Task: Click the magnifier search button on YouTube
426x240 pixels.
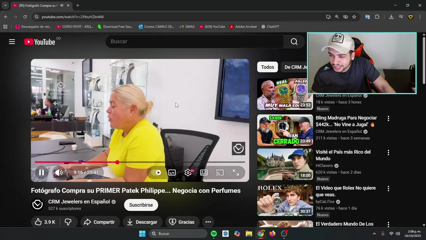Action: click(294, 42)
